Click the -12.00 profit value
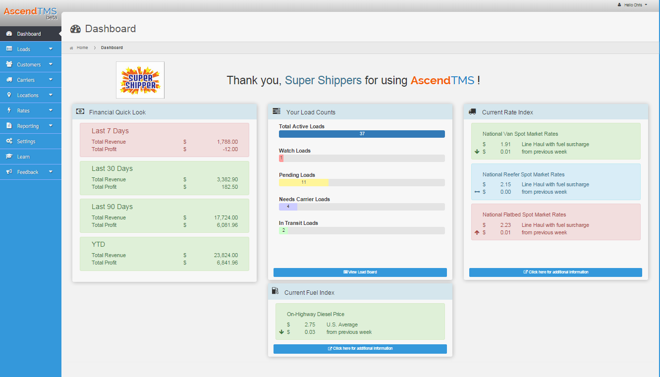Screen dimensions: 660x377 (x=230, y=149)
